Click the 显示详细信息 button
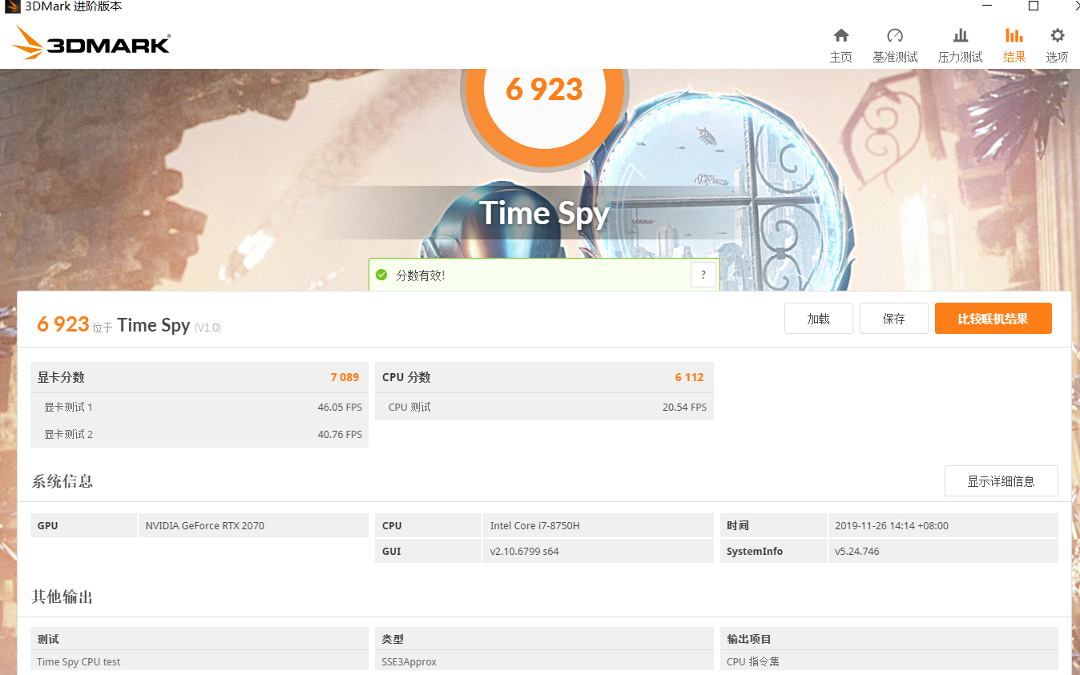Screen dimensions: 1080x675 pos(1001,481)
